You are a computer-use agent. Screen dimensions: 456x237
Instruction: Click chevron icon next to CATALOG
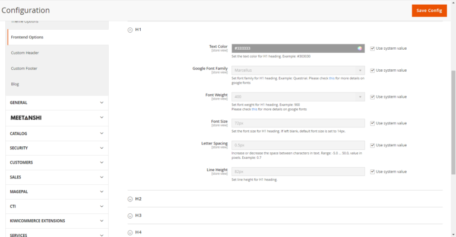click(x=102, y=133)
